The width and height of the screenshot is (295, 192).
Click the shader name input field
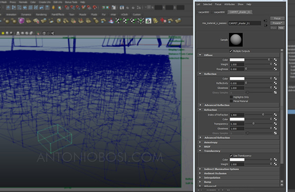tap(245, 23)
